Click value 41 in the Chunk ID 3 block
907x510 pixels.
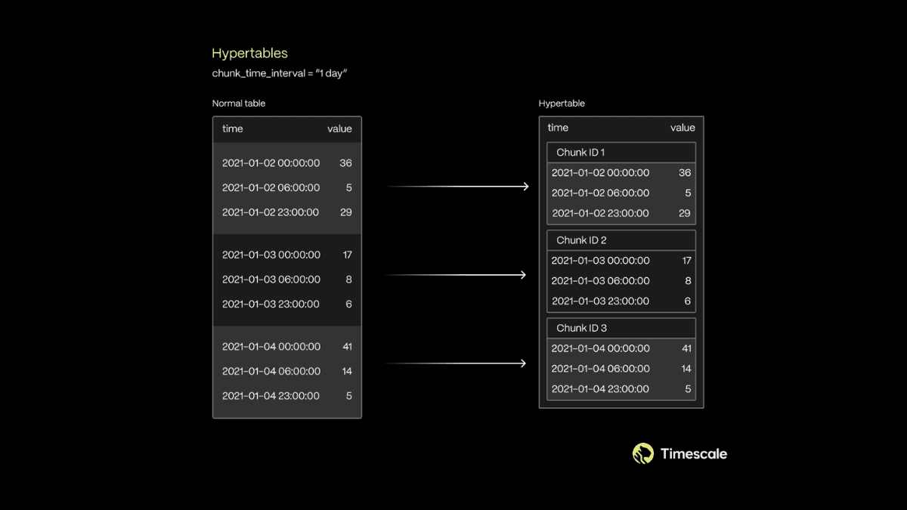(686, 348)
